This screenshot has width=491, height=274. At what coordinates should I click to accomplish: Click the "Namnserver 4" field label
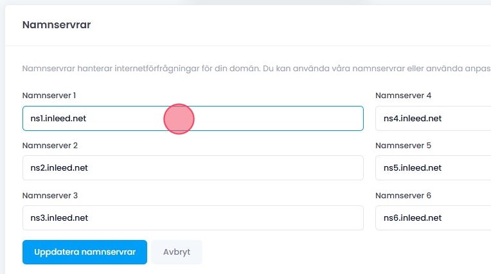click(x=403, y=96)
